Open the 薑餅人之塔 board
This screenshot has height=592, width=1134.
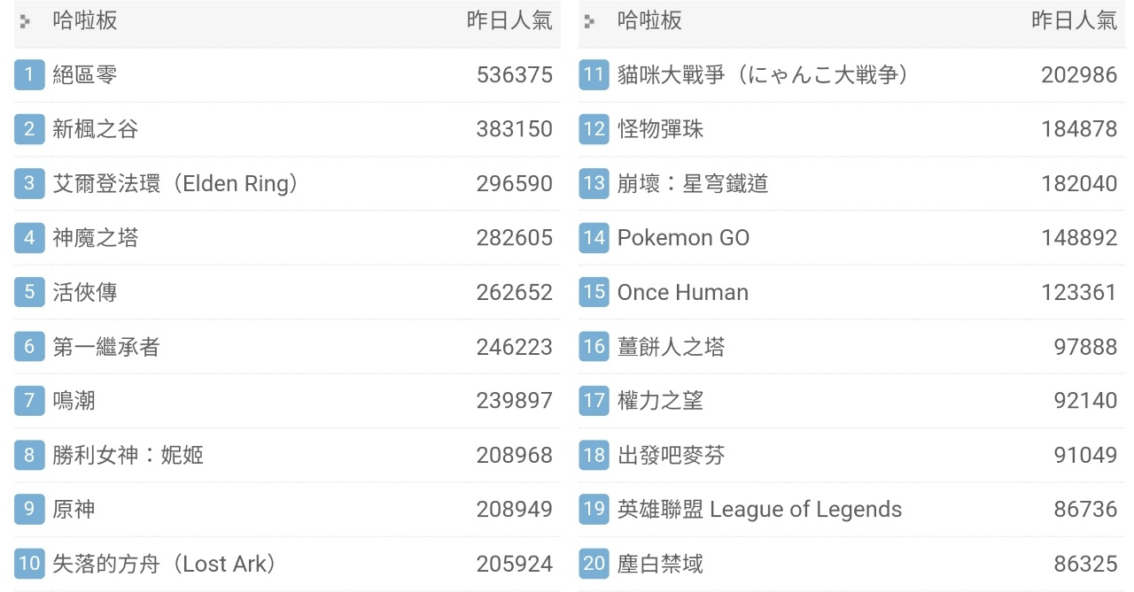[x=671, y=347]
